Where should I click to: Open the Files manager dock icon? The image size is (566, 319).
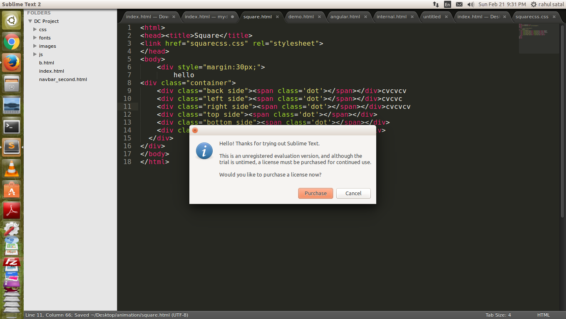pyautogui.click(x=11, y=84)
